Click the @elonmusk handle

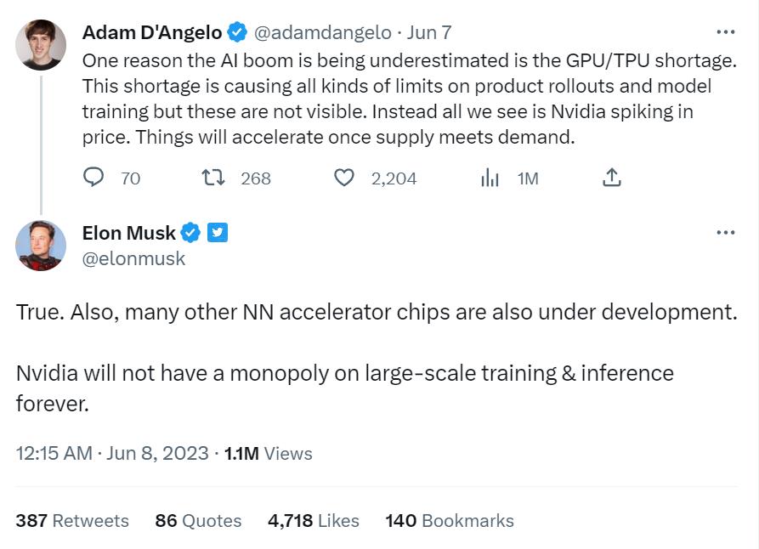133,258
